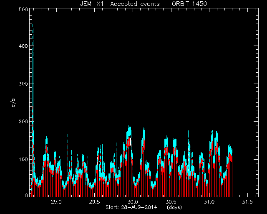Click the 'ORBIT 1450' title text

coord(189,4)
